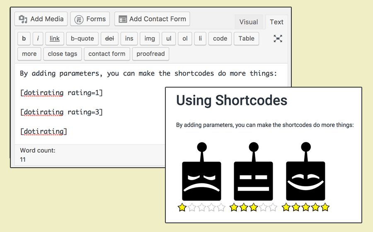Open the Forms button
373x232 pixels.
coord(90,19)
